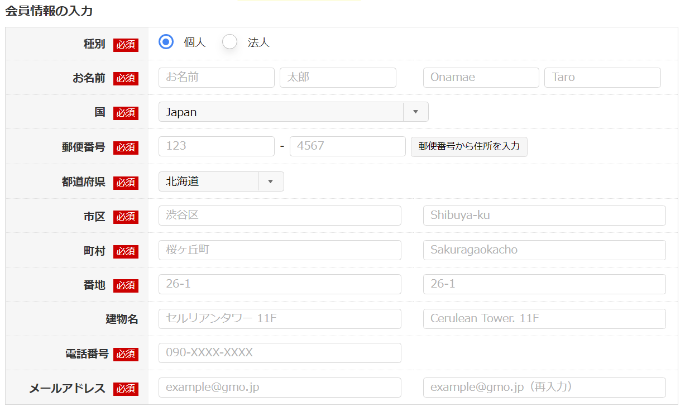Click the postal code 4567 field
The height and width of the screenshot is (411, 685).
pos(347,146)
